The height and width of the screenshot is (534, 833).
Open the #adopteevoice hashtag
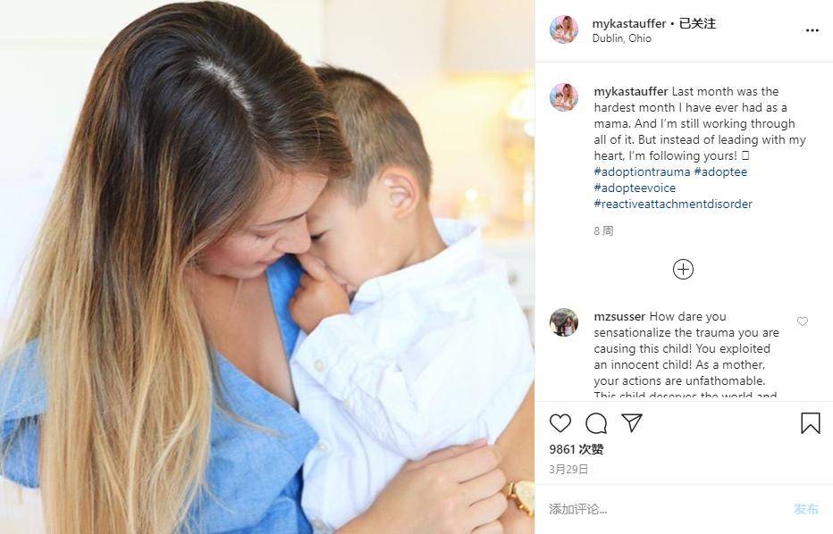[635, 188]
